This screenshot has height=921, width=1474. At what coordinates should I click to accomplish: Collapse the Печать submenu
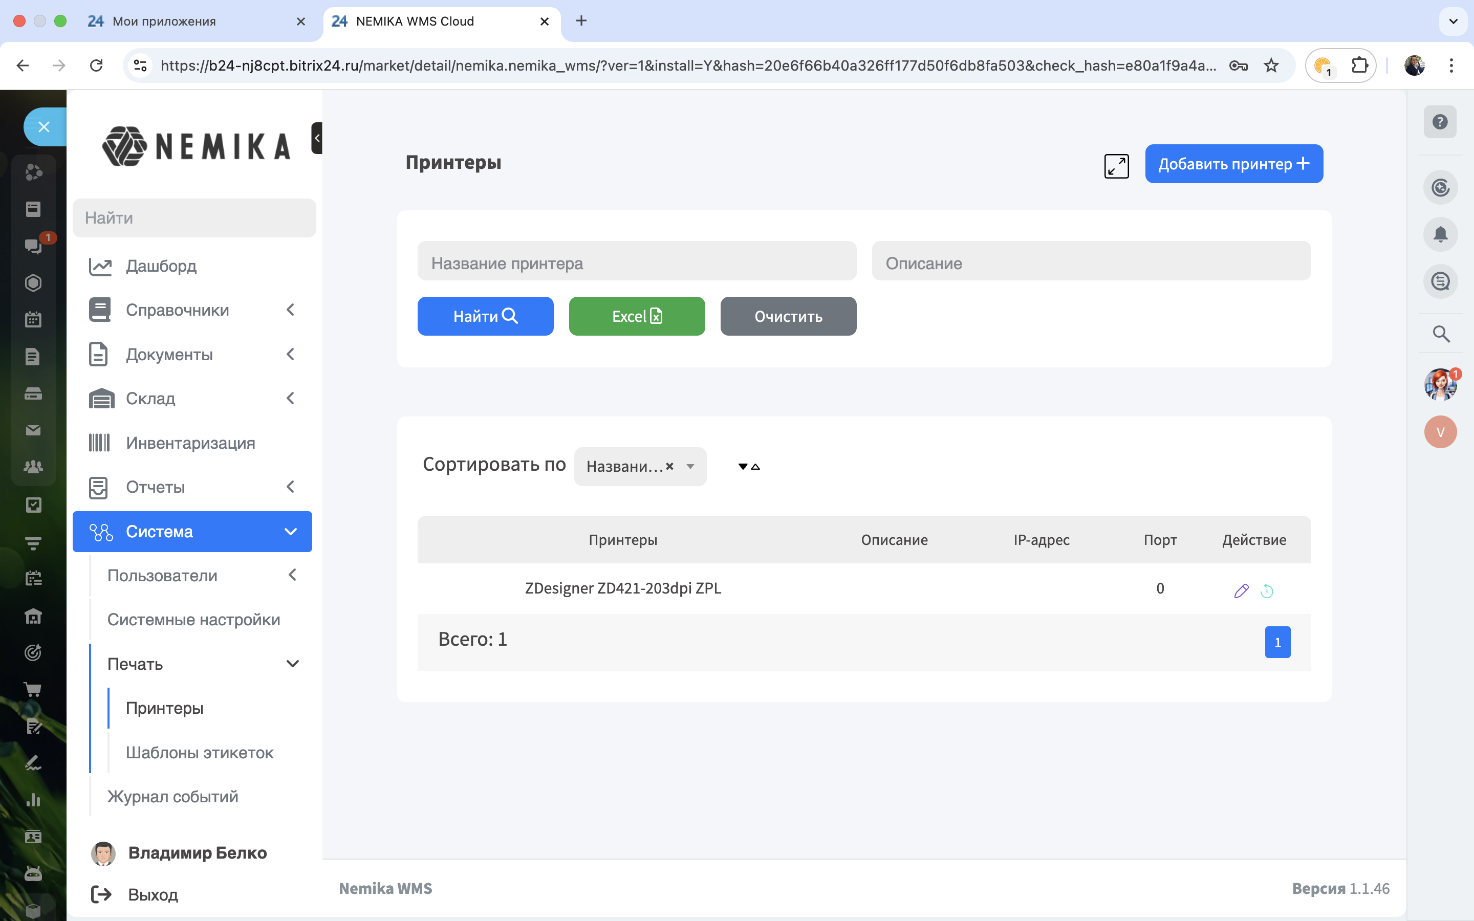[292, 663]
